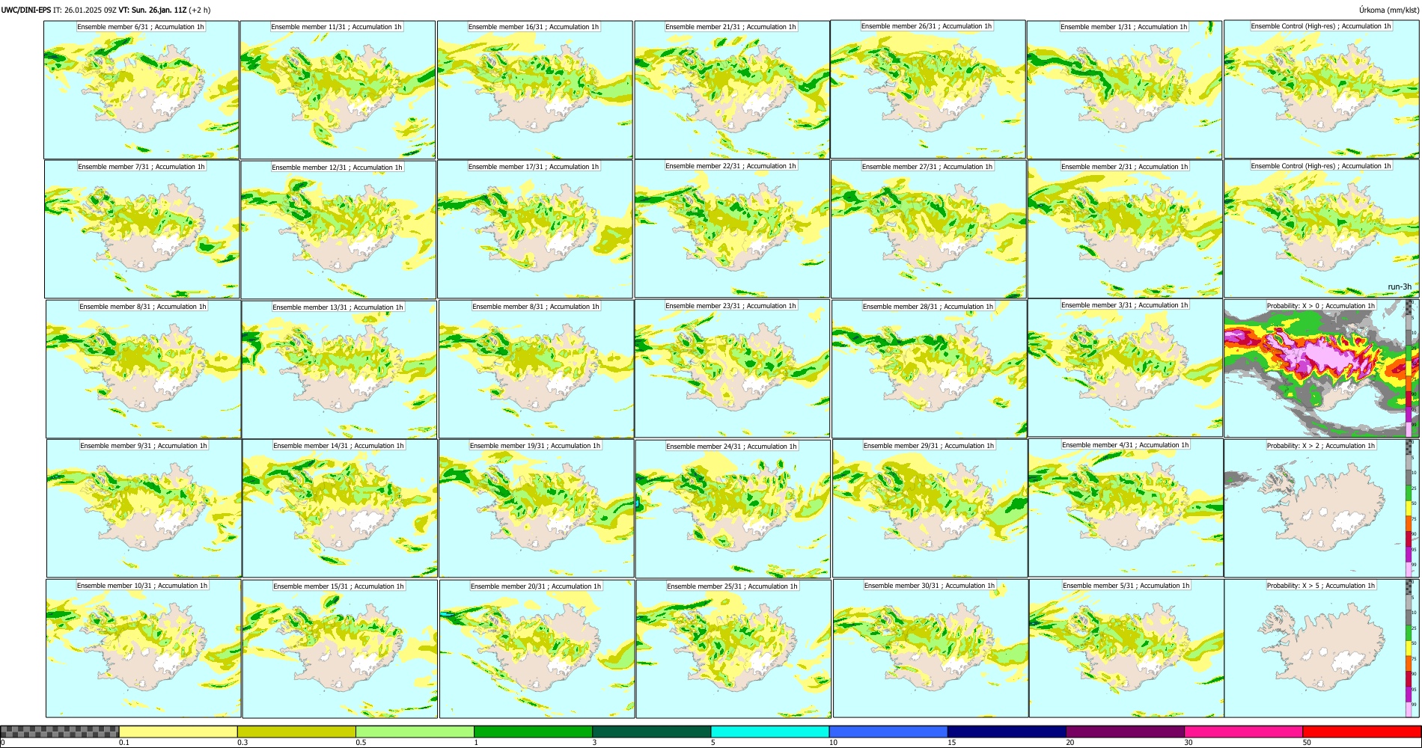Viewport: 1422px width, 748px height.
Task: View the Ensemble member 24/31 map
Action: coord(733,509)
